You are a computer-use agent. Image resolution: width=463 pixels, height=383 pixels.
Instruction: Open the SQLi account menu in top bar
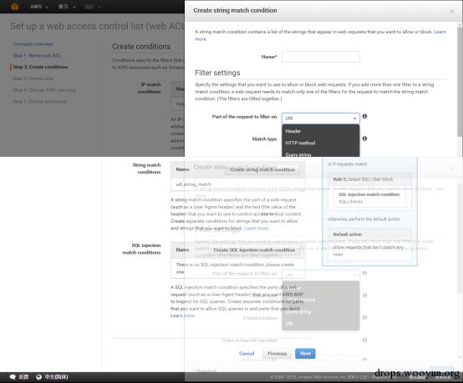pos(92,7)
